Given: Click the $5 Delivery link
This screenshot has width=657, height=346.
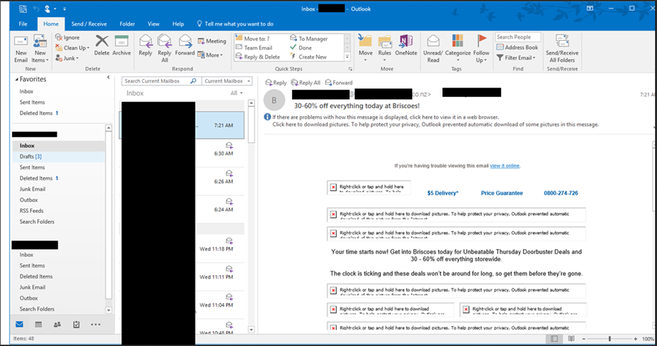Looking at the screenshot, I should coord(443,193).
